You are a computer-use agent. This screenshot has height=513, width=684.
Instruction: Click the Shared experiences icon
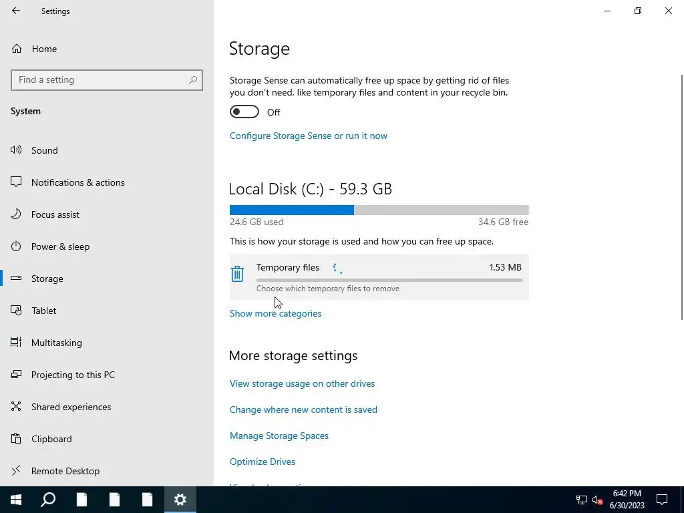click(16, 406)
